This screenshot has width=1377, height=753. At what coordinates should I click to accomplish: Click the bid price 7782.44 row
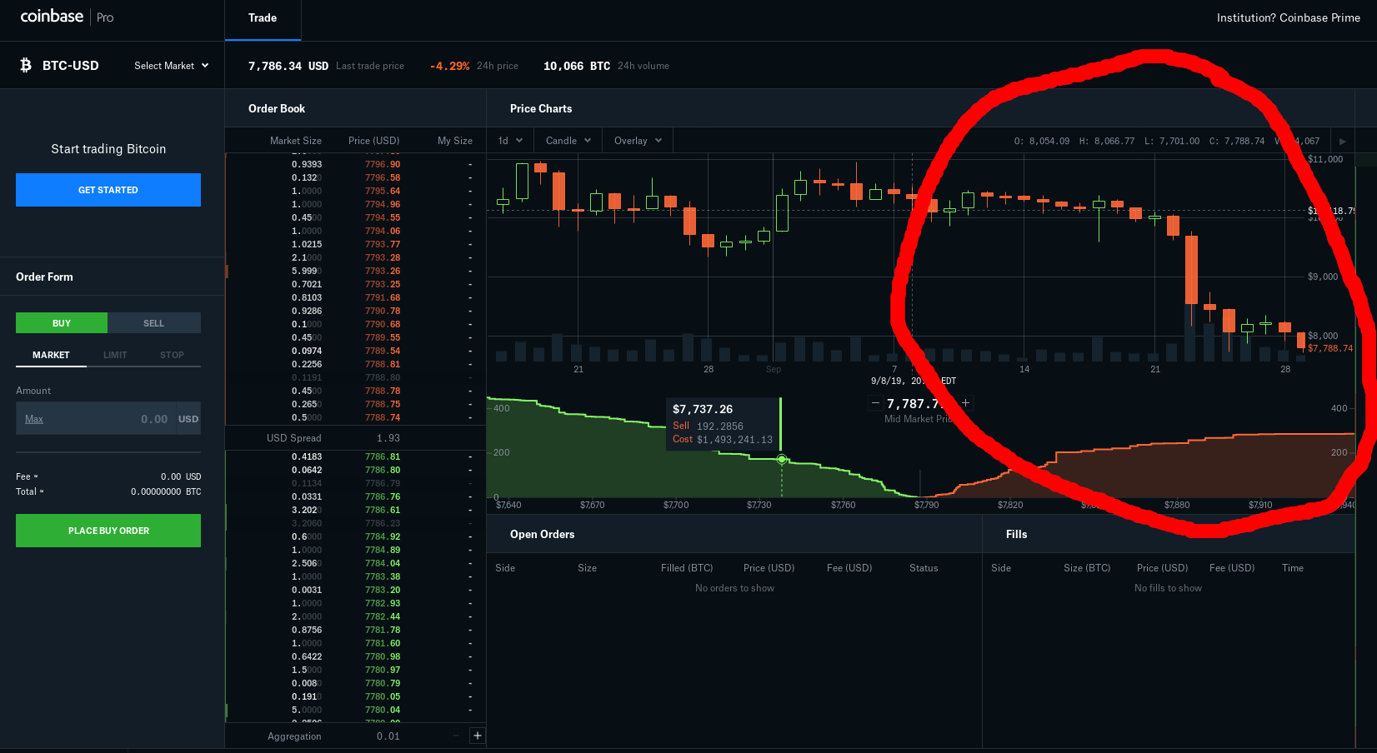(x=356, y=616)
